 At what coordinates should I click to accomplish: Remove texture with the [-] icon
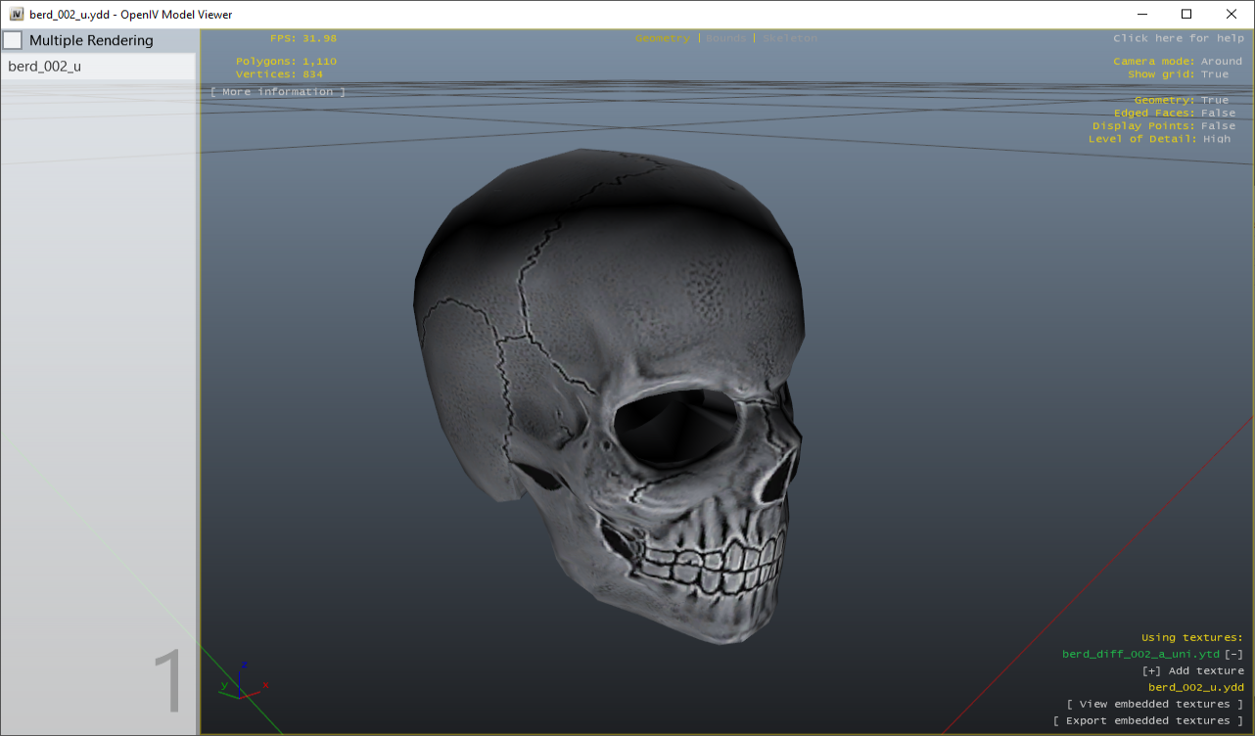pos(1233,654)
